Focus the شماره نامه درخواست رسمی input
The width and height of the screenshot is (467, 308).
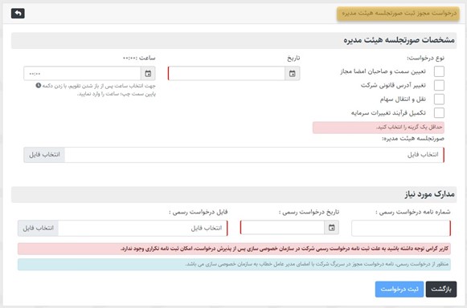(401, 228)
